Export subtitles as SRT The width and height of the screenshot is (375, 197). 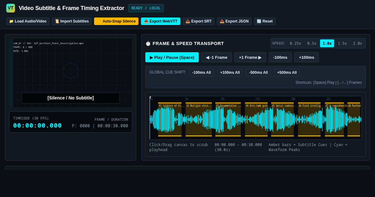(198, 21)
